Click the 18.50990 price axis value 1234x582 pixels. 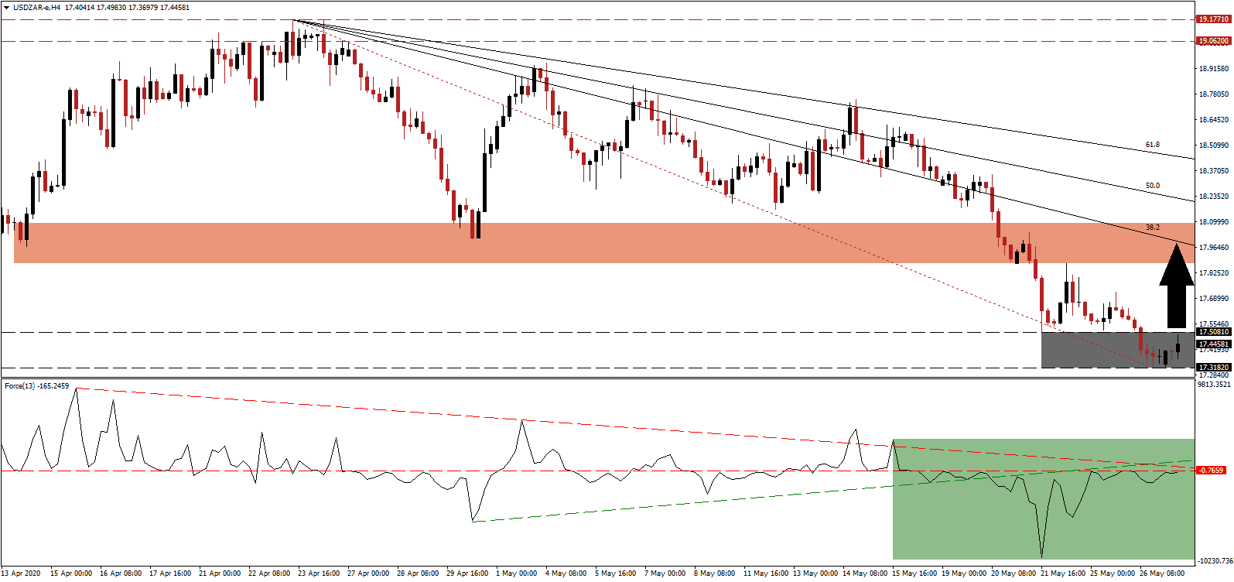coord(1213,145)
